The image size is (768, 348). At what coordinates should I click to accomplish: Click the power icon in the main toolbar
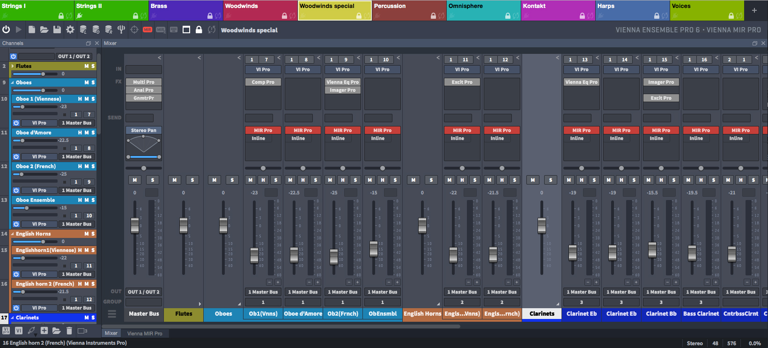pyautogui.click(x=6, y=30)
